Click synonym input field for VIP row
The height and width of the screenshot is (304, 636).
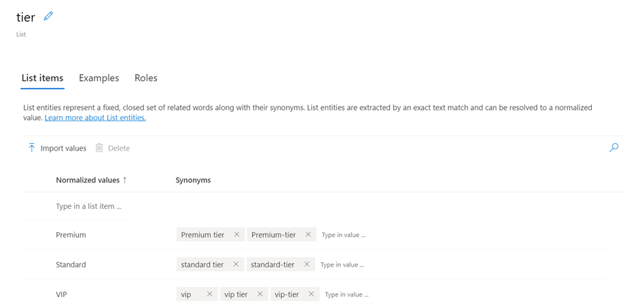coord(347,295)
